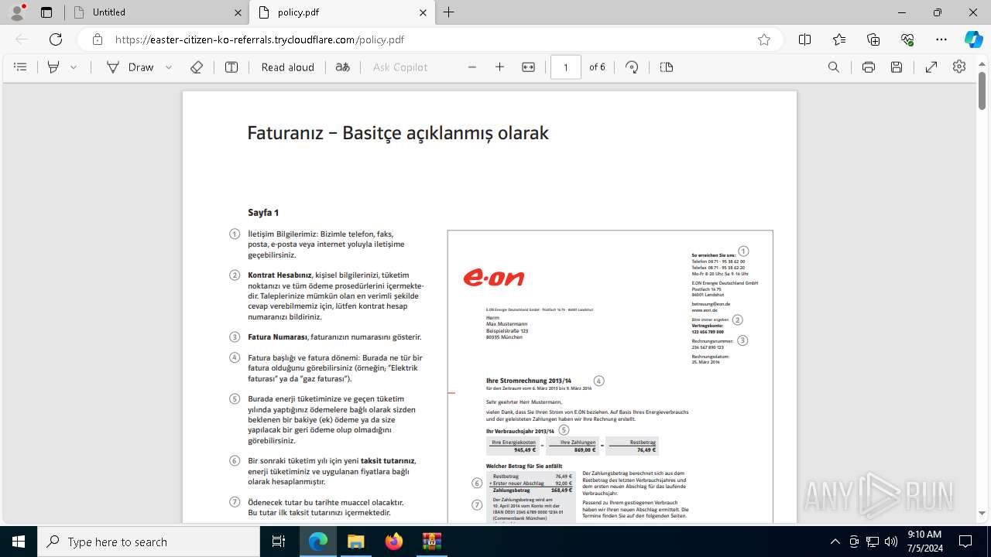Close the policy.pdf tab

pyautogui.click(x=423, y=12)
